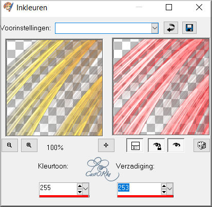Randomize parameters with the dice icon

click(202, 145)
